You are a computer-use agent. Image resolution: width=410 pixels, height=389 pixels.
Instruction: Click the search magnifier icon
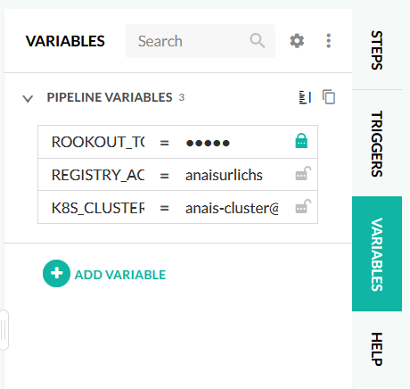[258, 41]
